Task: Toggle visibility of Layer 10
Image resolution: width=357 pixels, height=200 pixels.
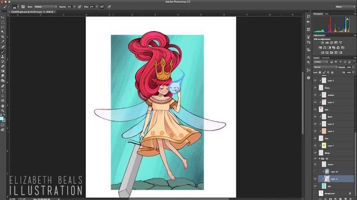Action: [315, 172]
